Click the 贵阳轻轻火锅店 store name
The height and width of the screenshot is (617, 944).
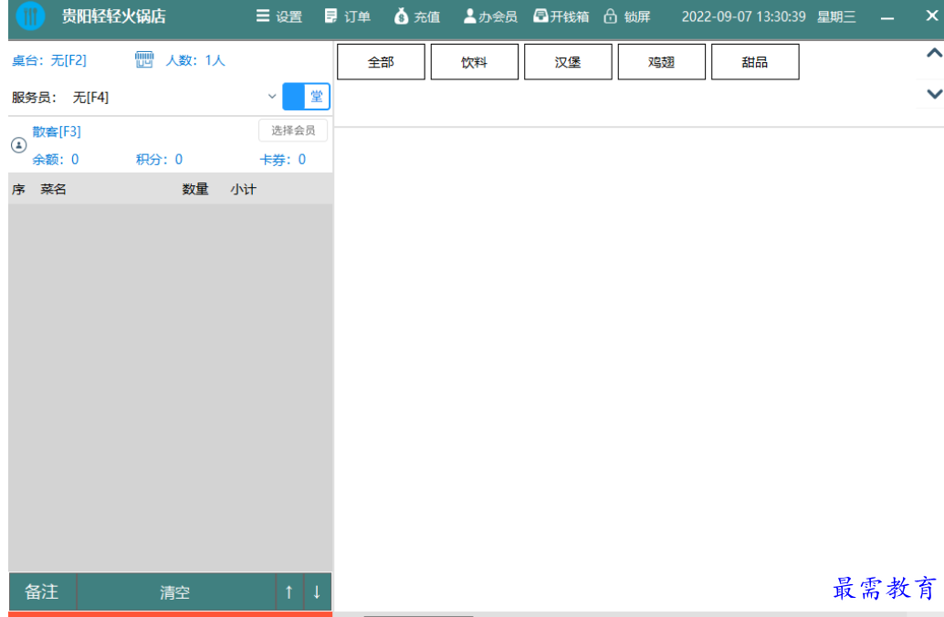[x=114, y=16]
